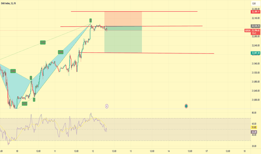Click the purple 45.28 RSI value label

tap(254, 132)
